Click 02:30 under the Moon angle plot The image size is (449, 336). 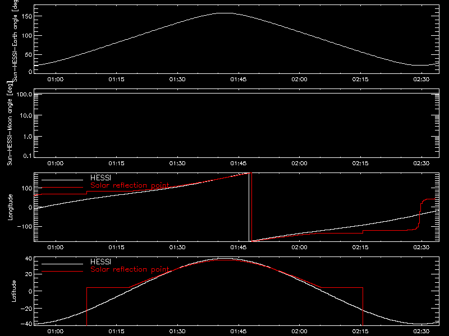[421, 164]
